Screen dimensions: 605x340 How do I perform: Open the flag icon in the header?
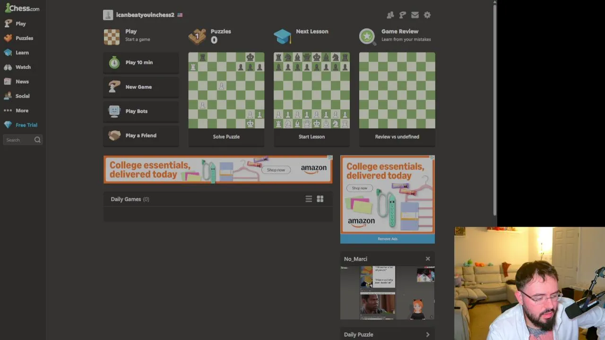tap(402, 15)
